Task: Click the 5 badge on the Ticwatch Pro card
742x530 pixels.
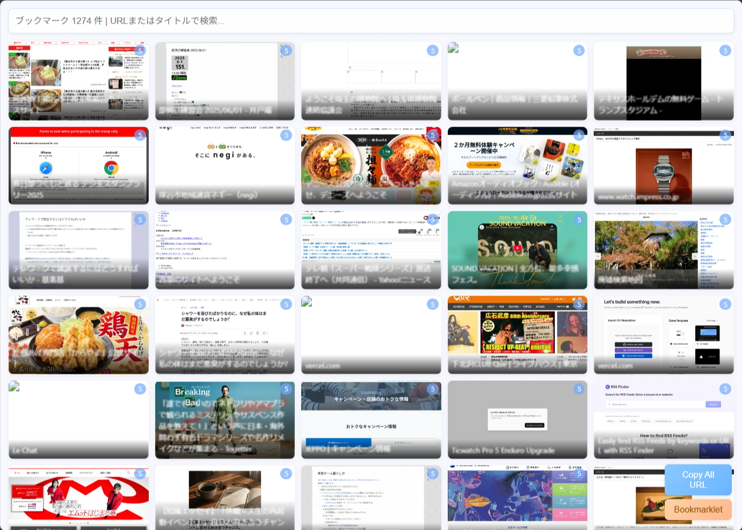Action: click(579, 389)
